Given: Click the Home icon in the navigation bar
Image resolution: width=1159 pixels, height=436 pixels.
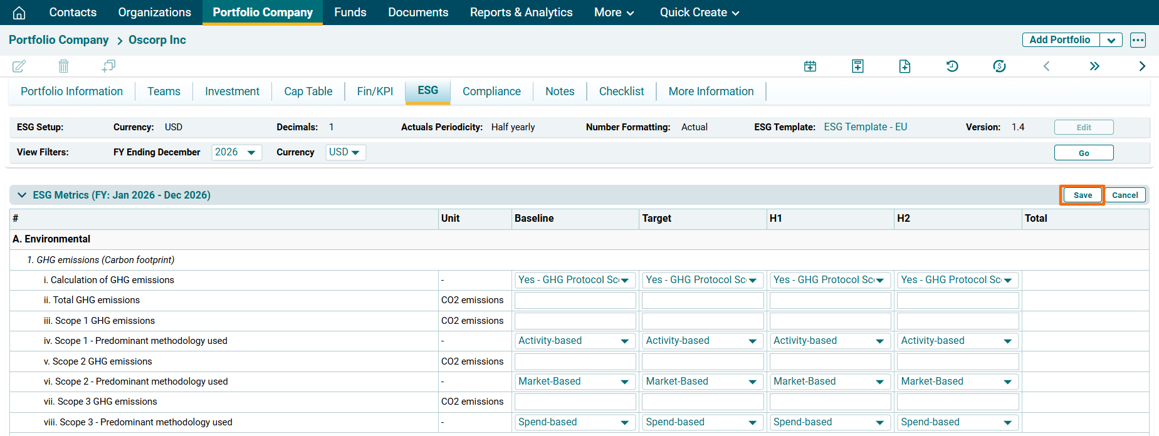Looking at the screenshot, I should click(19, 13).
